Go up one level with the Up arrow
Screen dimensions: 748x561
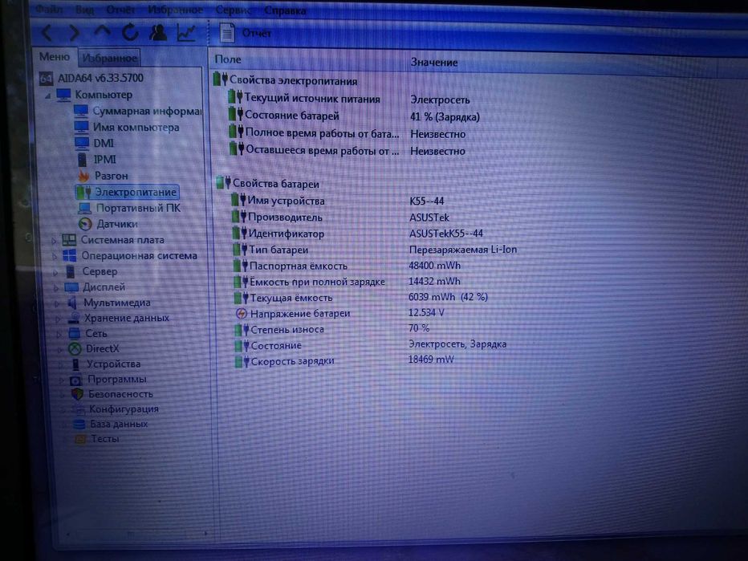pos(102,31)
